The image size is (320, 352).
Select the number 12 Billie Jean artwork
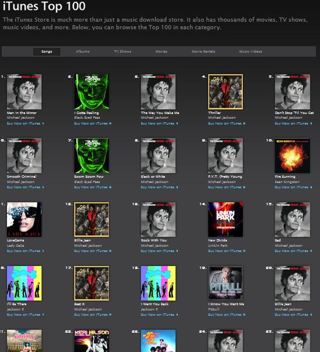tap(92, 219)
